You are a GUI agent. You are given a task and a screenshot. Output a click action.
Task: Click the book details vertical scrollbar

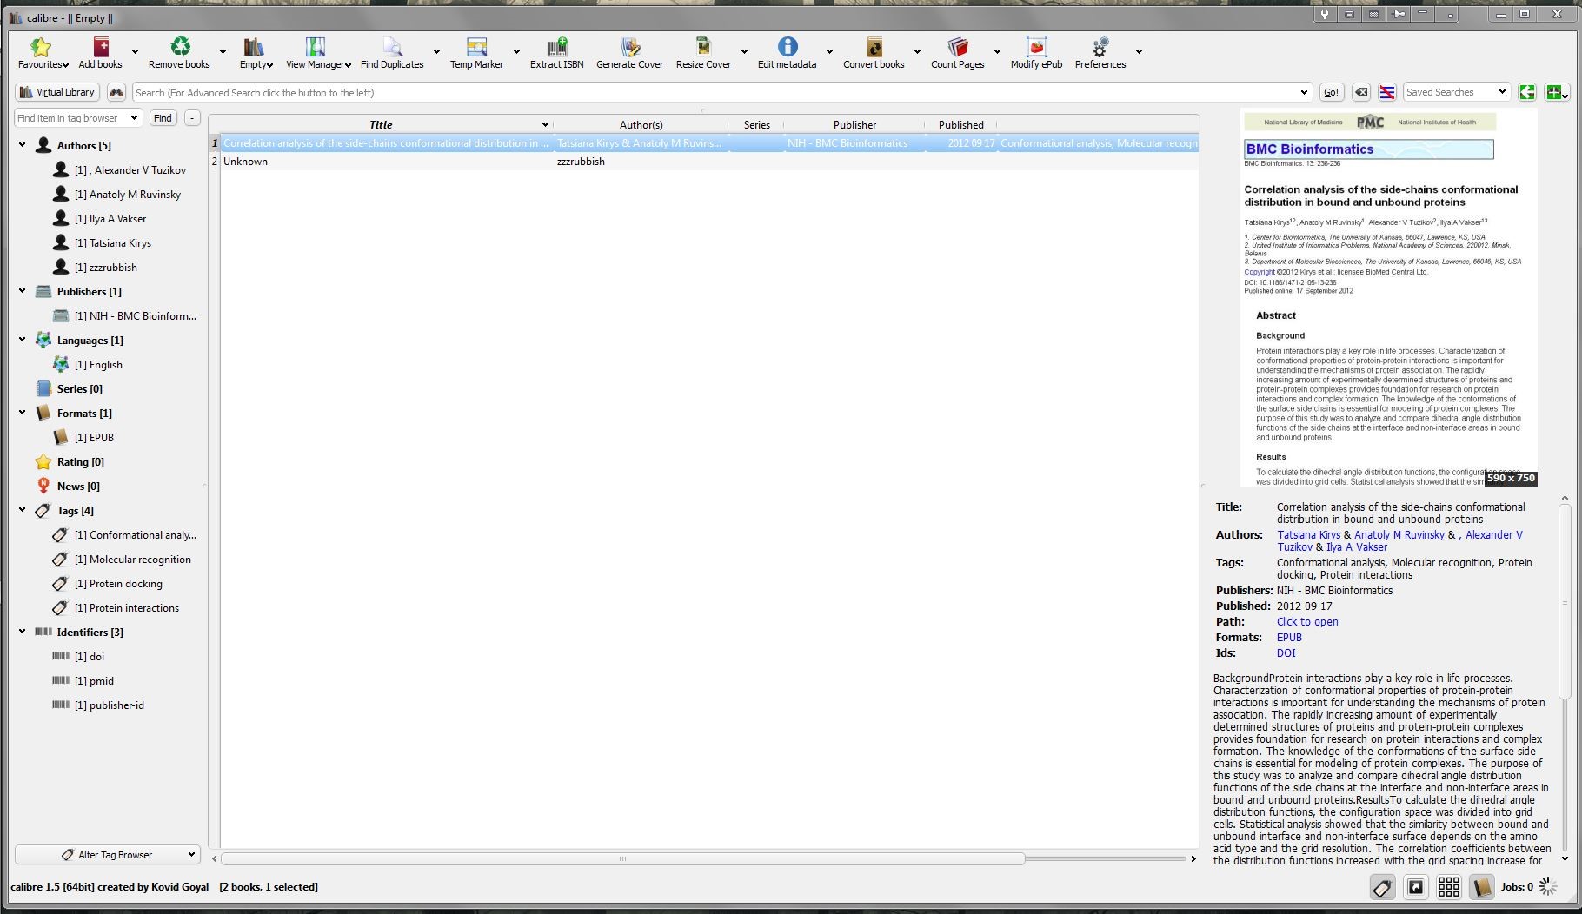point(1565,599)
